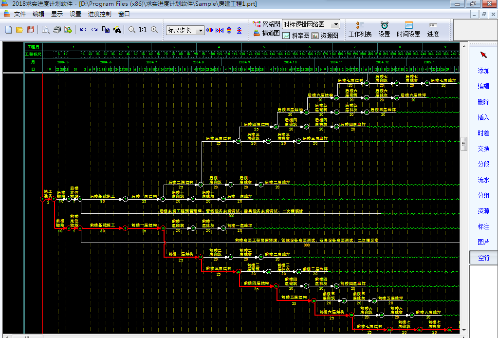Select the 后楼三层结构 task label
This screenshot has height=338, width=498.
[219, 138]
